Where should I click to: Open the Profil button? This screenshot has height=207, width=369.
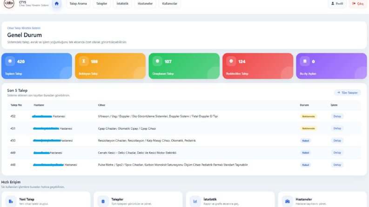(x=337, y=4)
